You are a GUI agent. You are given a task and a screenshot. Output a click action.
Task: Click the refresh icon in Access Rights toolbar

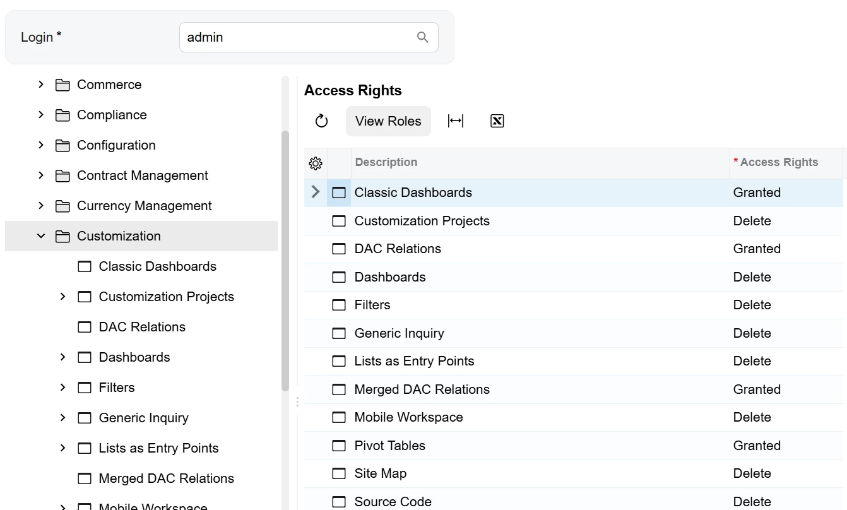pyautogui.click(x=322, y=121)
